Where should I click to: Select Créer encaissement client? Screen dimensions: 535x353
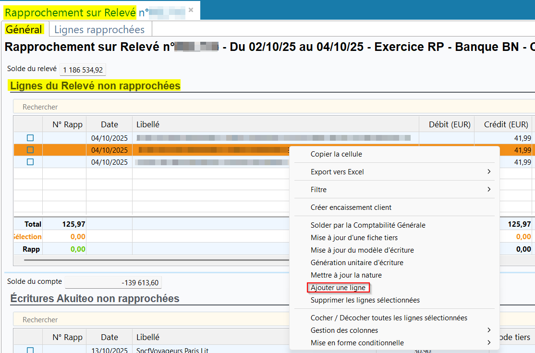coord(351,207)
